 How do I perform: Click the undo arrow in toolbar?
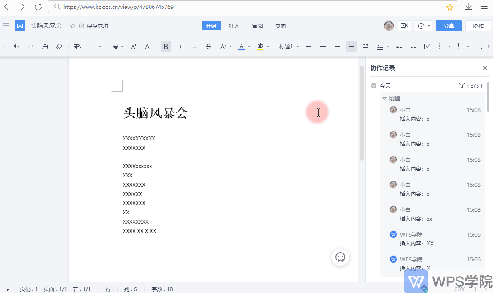16,47
